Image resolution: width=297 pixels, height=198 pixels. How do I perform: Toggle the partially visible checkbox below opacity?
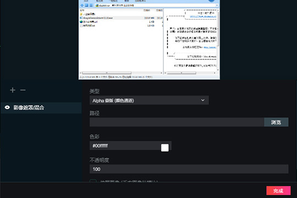tap(93, 181)
